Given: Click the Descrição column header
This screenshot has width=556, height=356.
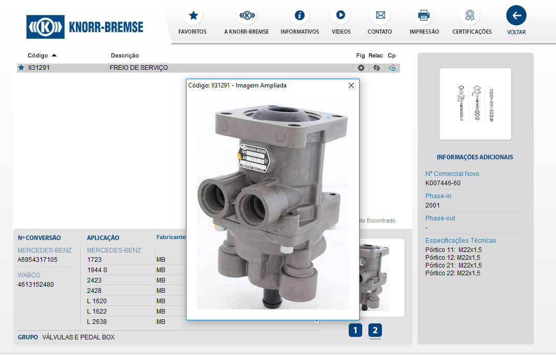Looking at the screenshot, I should click(x=125, y=55).
